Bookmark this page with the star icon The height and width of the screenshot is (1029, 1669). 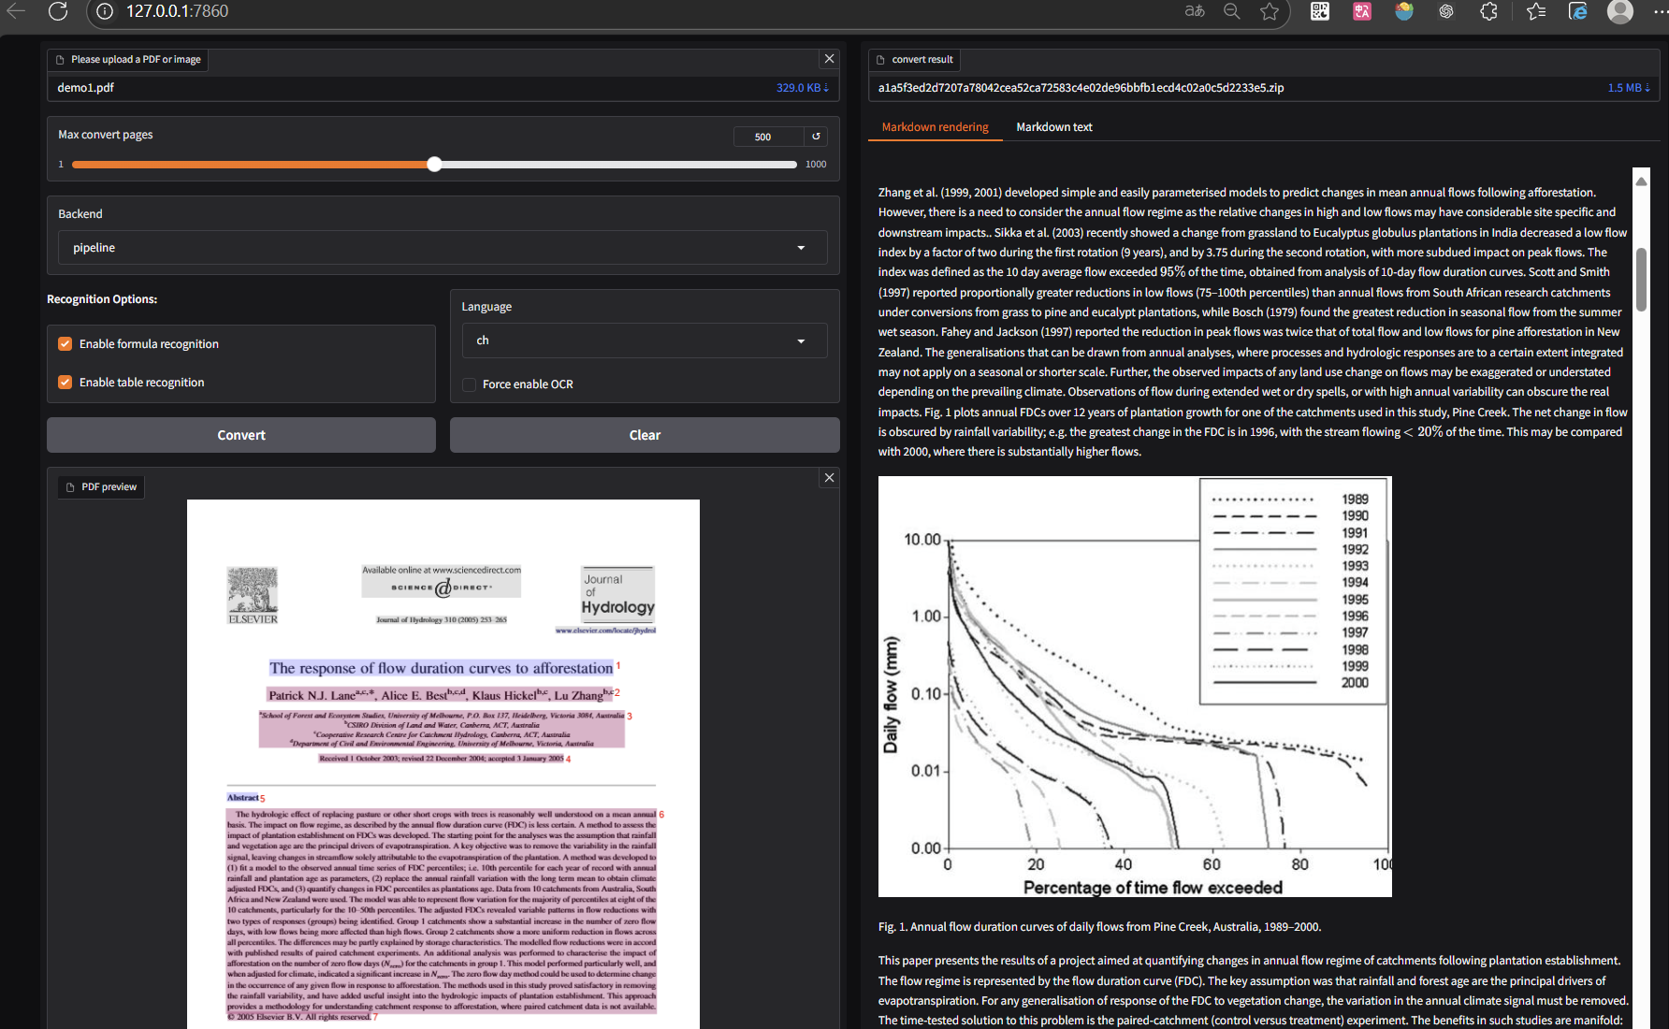[1269, 11]
